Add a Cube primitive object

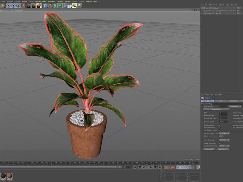pos(45,6)
